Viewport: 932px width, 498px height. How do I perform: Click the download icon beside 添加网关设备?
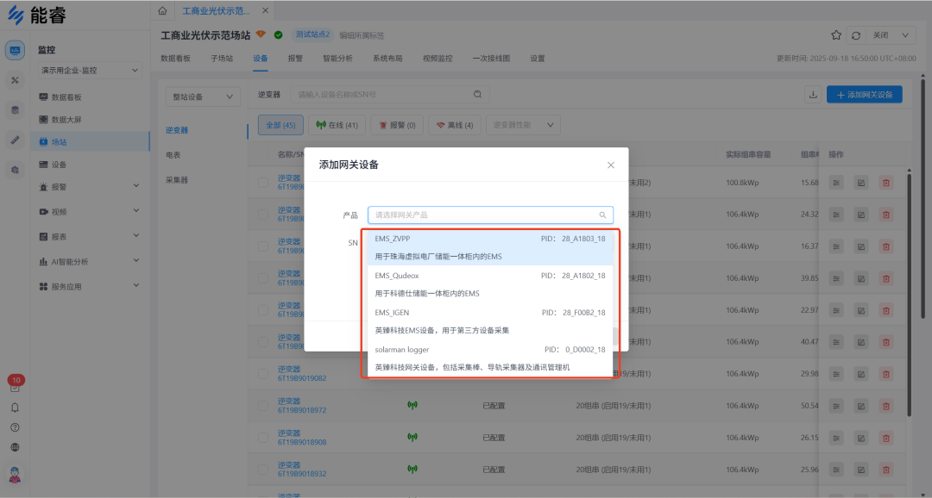coord(812,94)
